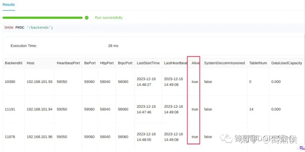Click the DataUsedCapacity column header
The width and height of the screenshot is (305, 152).
(x=287, y=63)
